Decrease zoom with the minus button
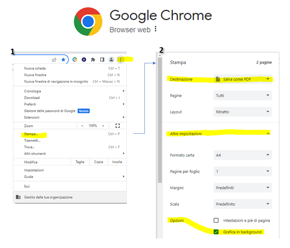The image size is (290, 248). 82,126
